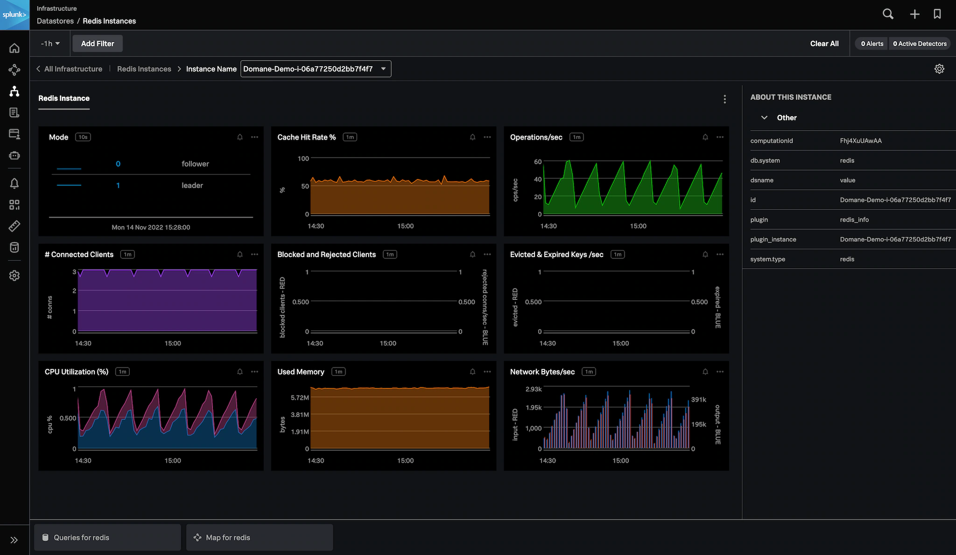Click Clear All
Screen dimensions: 956x555
(x=824, y=43)
